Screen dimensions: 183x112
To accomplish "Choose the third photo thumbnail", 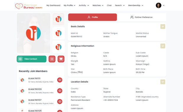I will 59,47.
